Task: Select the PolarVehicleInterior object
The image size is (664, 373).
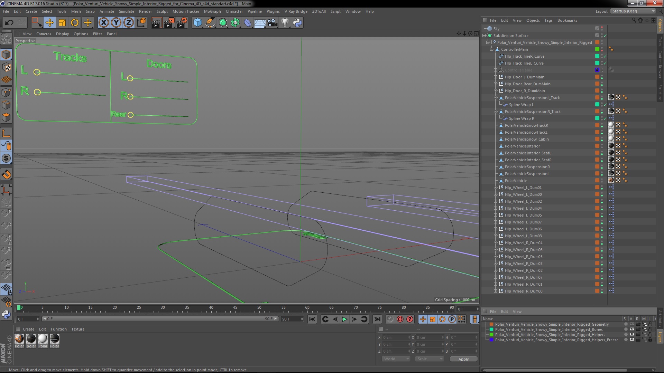Action: tap(522, 146)
